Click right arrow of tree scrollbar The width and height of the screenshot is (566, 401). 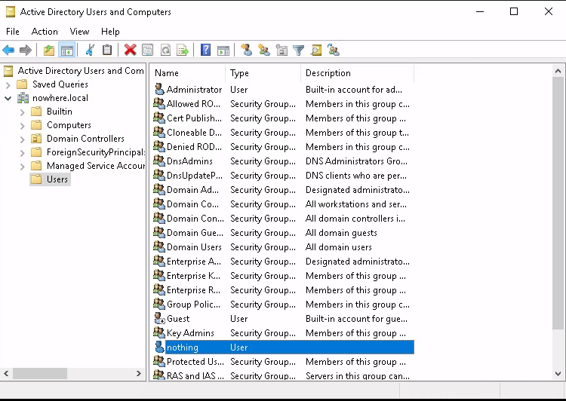coord(139,374)
